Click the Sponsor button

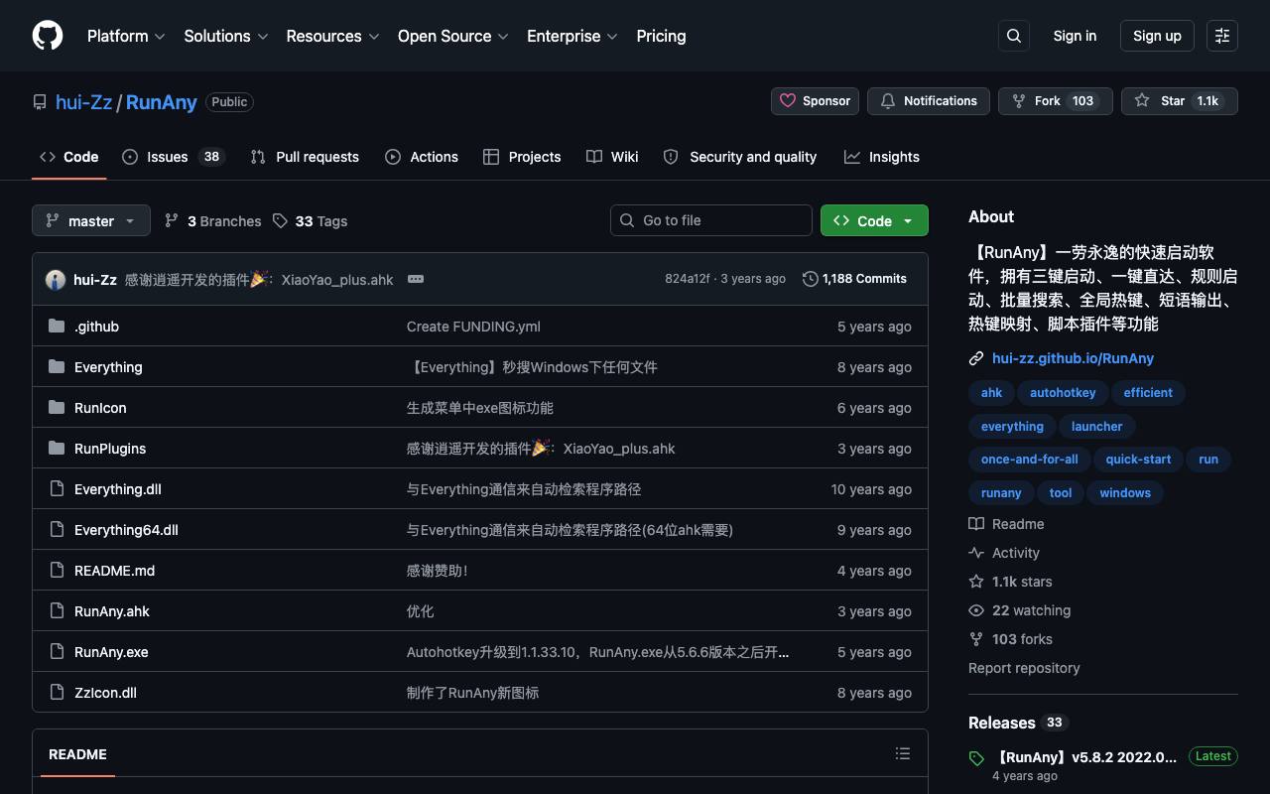(816, 101)
